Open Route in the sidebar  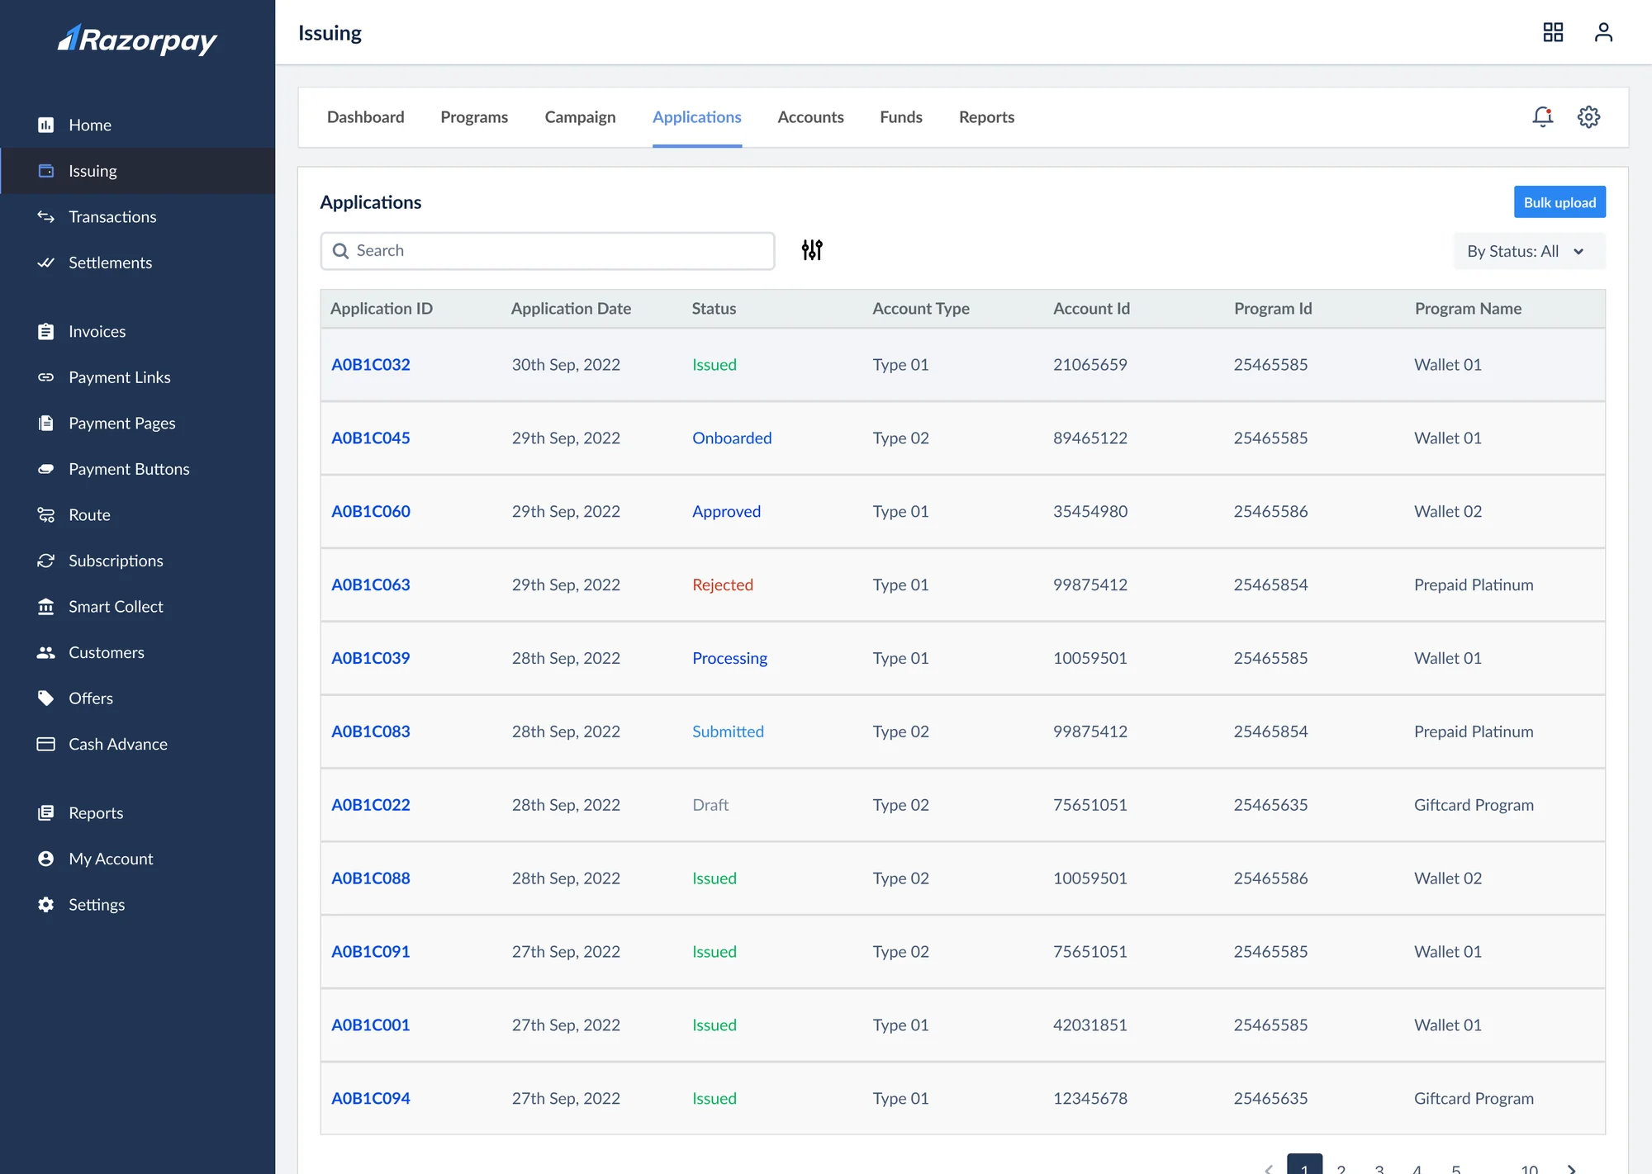click(x=89, y=514)
